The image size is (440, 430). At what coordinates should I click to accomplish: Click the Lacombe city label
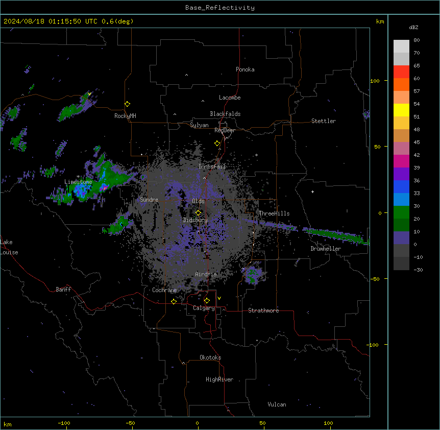(230, 98)
